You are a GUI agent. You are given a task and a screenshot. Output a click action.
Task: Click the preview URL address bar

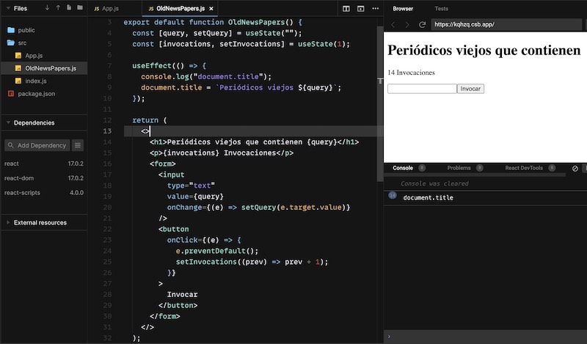tap(506, 24)
